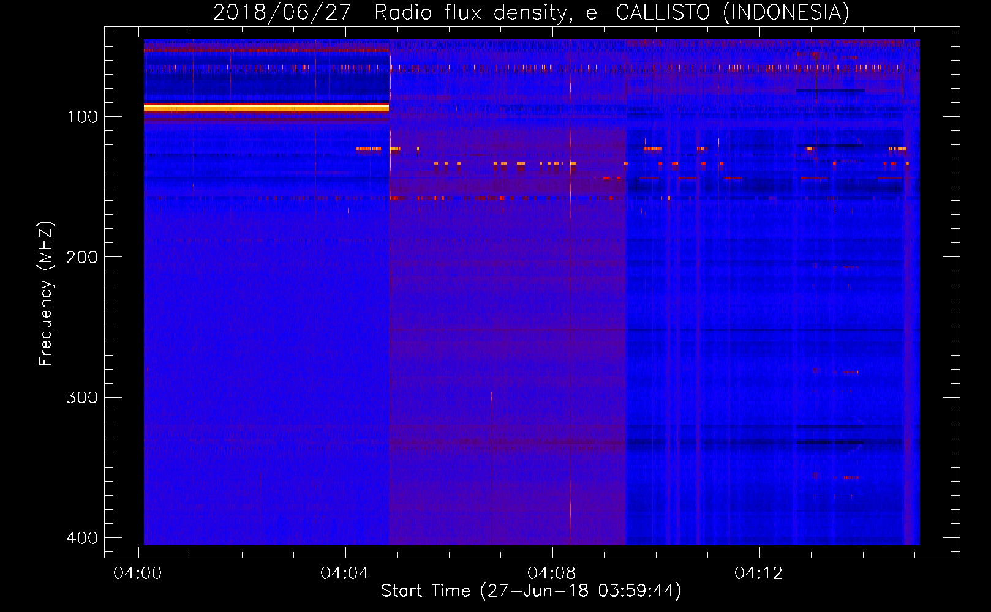Click the 04:08 time tick label
Screen dimensions: 991x612
point(552,573)
